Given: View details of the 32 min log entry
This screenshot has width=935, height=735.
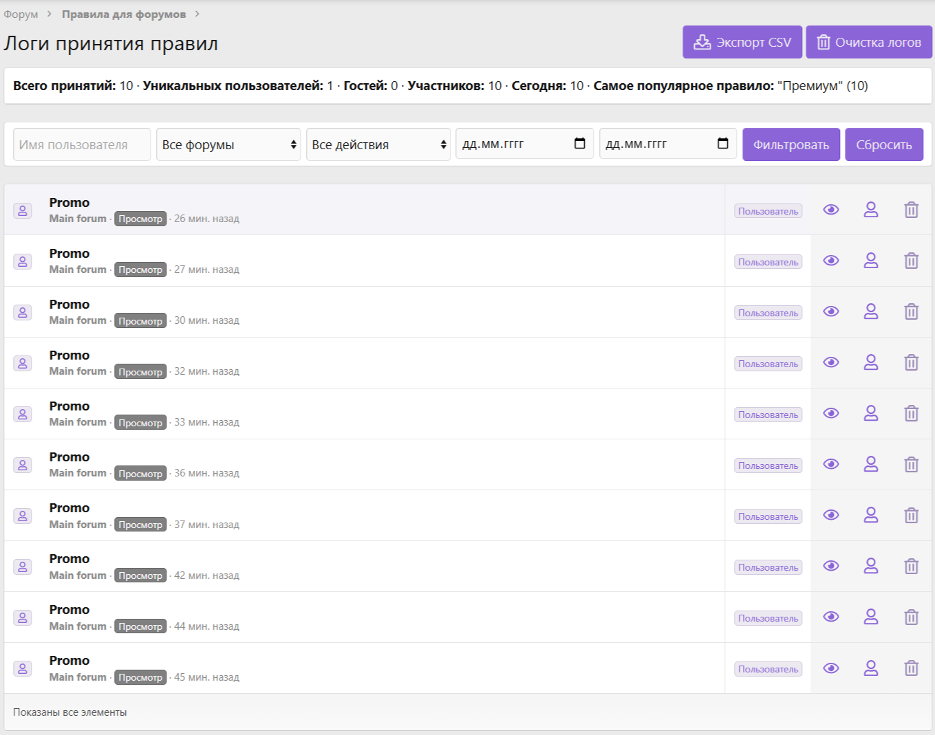Looking at the screenshot, I should pyautogui.click(x=831, y=362).
